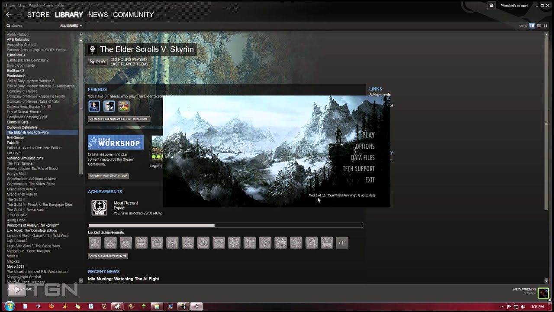Viewport: 554px width, 312px height.
Task: Click the Skyrim dragon logo icon beside title
Action: pyautogui.click(x=92, y=49)
